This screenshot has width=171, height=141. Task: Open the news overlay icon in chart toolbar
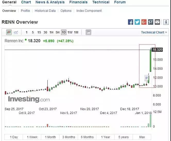click(x=88, y=32)
